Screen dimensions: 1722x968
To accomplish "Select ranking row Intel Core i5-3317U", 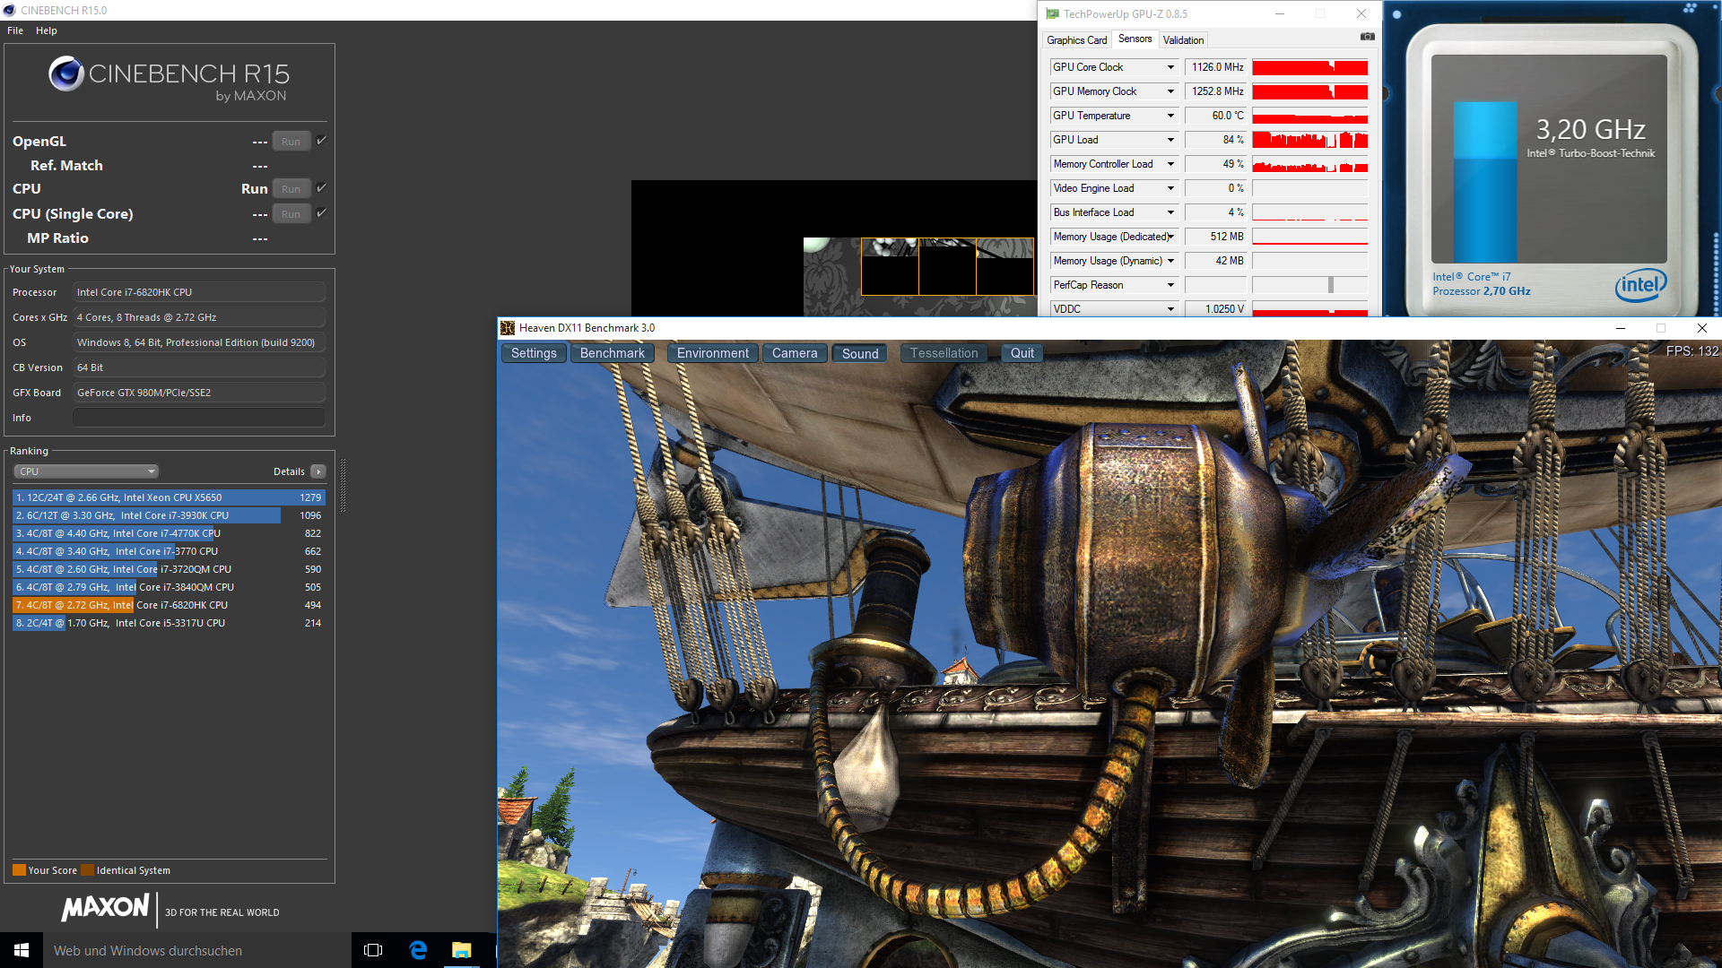I will tap(169, 623).
